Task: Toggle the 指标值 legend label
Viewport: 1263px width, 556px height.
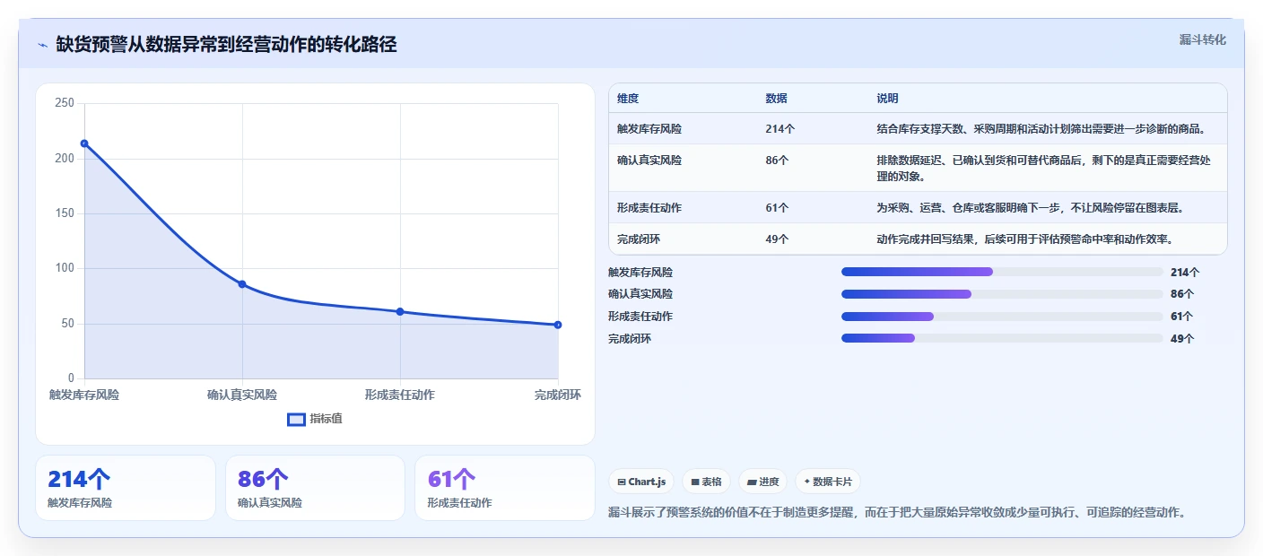Action: pyautogui.click(x=327, y=419)
